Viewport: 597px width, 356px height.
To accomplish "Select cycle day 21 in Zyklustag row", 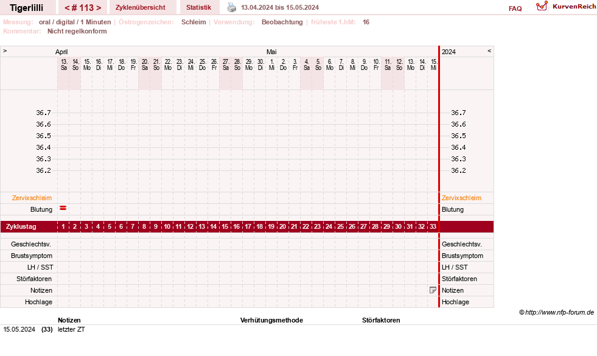I will pos(295,226).
